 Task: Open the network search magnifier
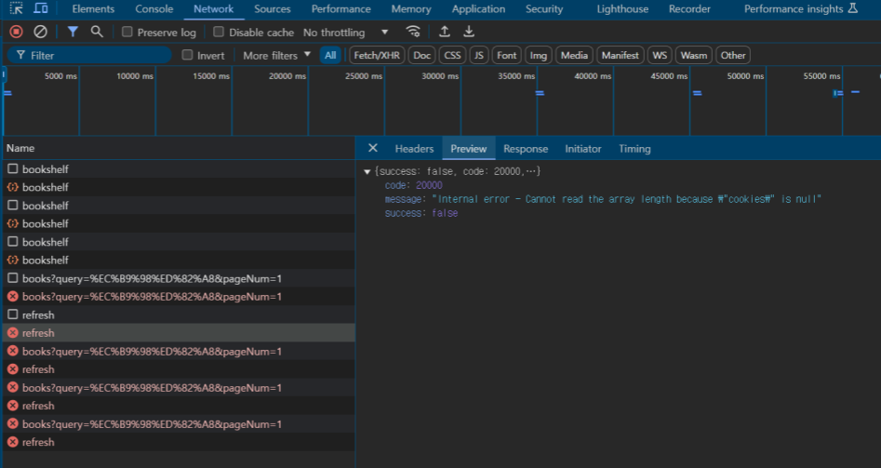[97, 32]
